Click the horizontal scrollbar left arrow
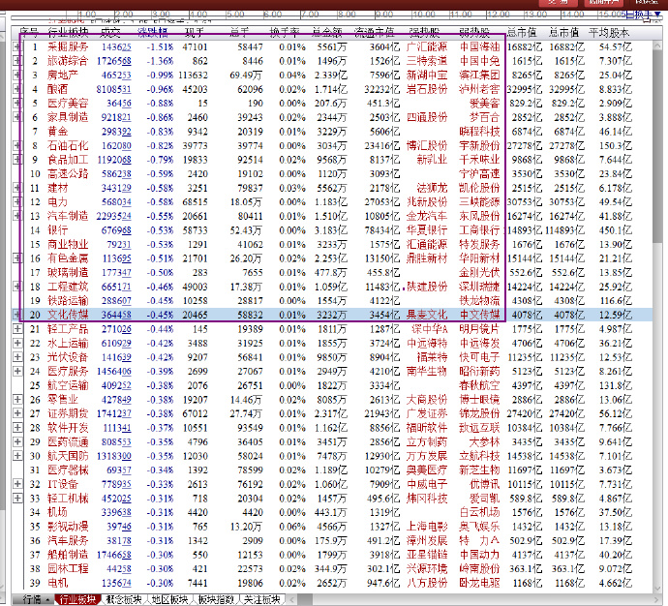The width and height of the screenshot is (668, 606). pyautogui.click(x=292, y=599)
